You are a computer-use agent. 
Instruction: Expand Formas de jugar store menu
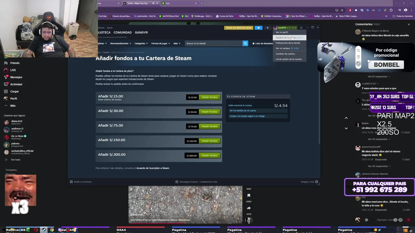pos(160,43)
